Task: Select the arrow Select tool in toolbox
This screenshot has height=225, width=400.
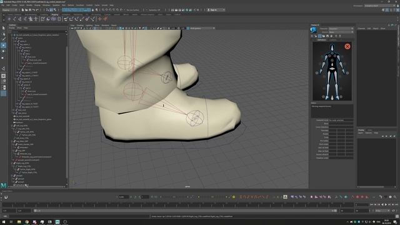Action: [3, 27]
